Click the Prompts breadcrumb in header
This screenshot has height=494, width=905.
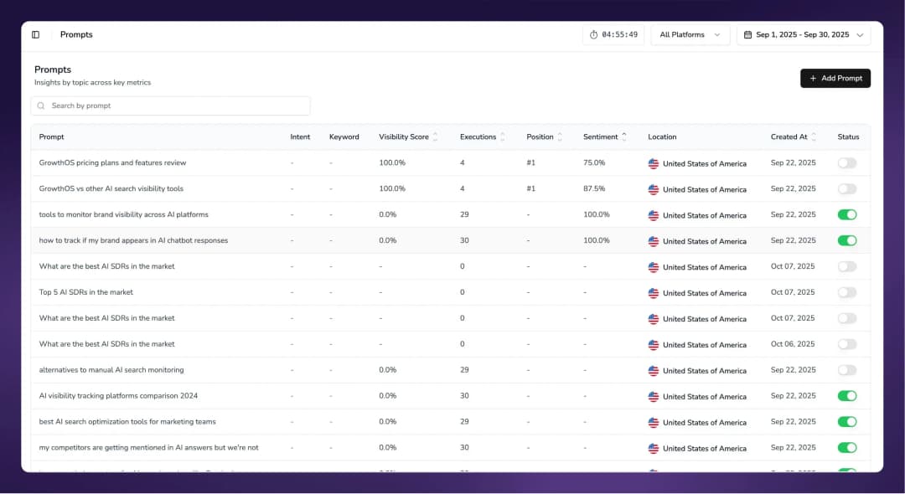click(x=76, y=35)
